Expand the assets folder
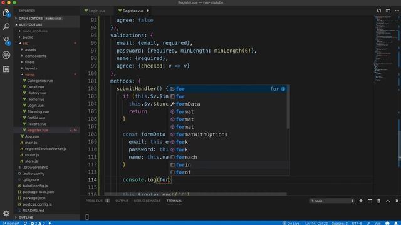The image size is (401, 225). tap(31, 50)
